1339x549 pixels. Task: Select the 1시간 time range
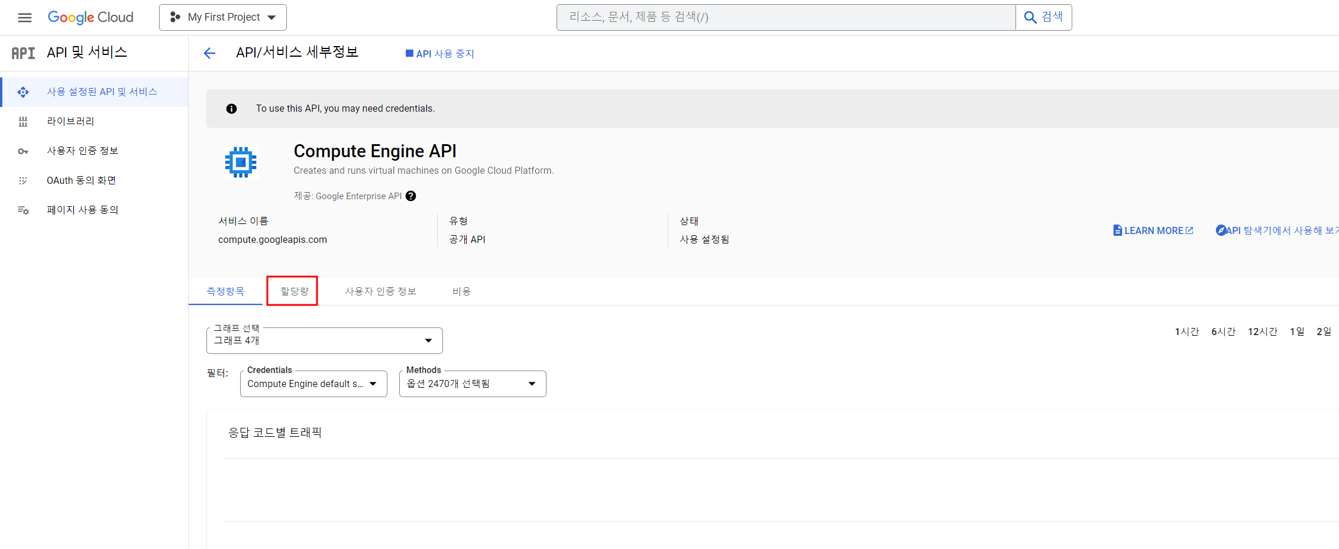coord(1187,332)
